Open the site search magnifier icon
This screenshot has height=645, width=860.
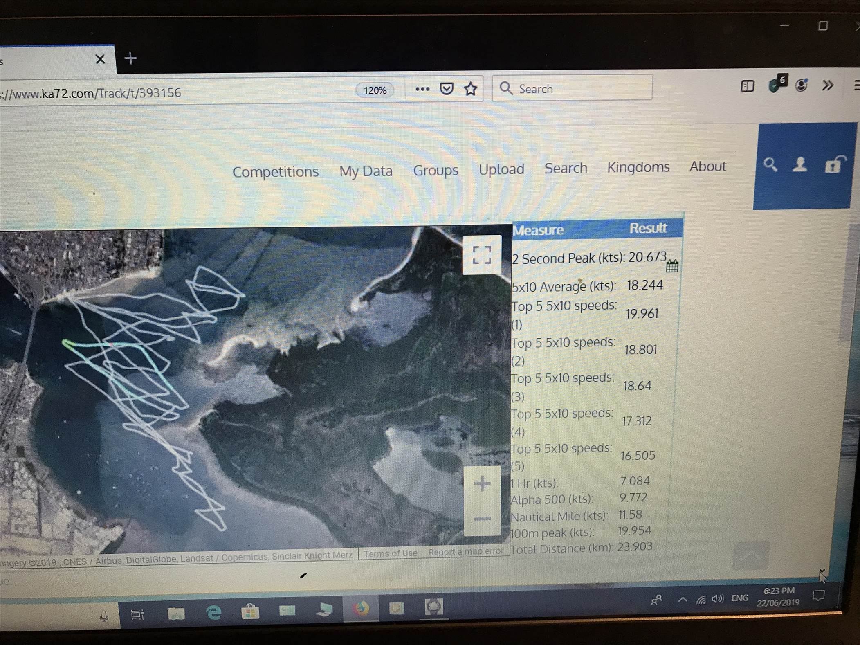pos(770,165)
